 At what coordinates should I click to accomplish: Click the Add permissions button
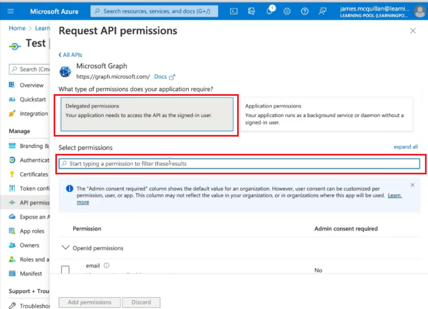[x=89, y=302]
